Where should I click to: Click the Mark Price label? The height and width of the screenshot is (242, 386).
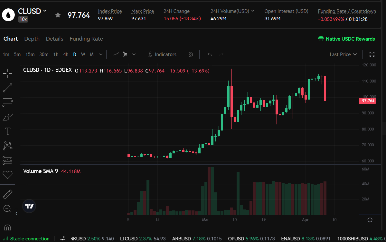[143, 11]
